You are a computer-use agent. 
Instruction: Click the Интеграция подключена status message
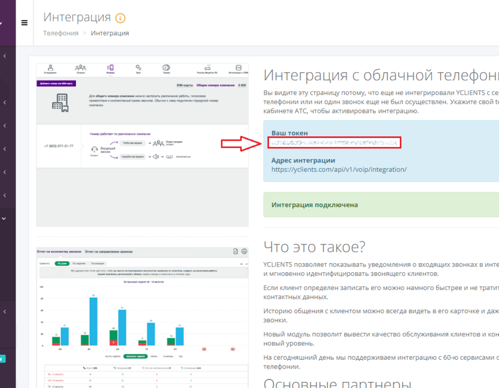pos(315,205)
